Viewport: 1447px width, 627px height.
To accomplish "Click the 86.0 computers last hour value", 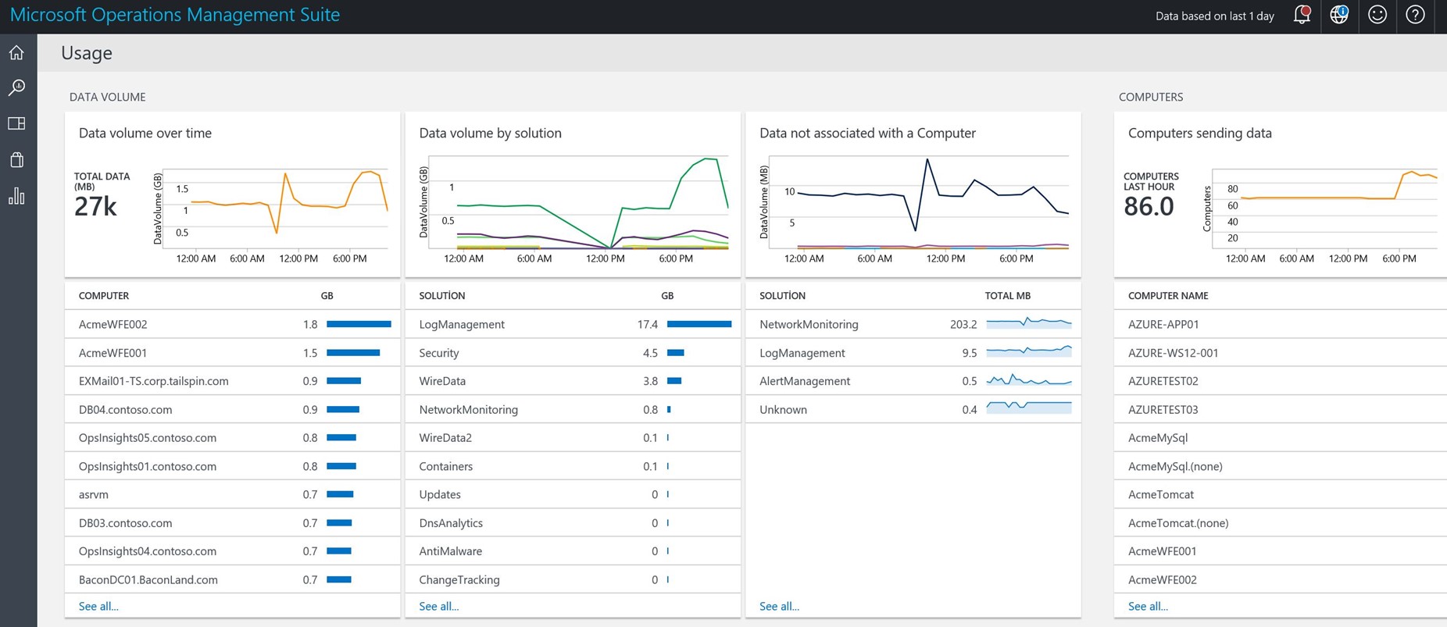I will 1149,206.
